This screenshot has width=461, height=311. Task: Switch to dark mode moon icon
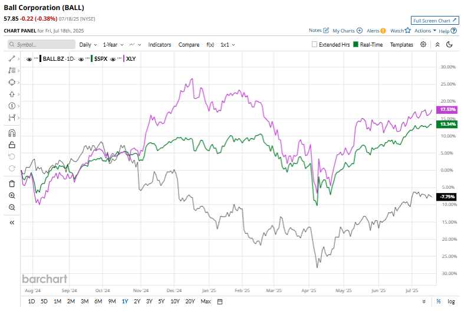pyautogui.click(x=449, y=44)
